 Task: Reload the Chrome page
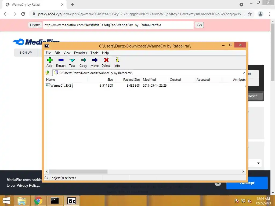[23, 14]
